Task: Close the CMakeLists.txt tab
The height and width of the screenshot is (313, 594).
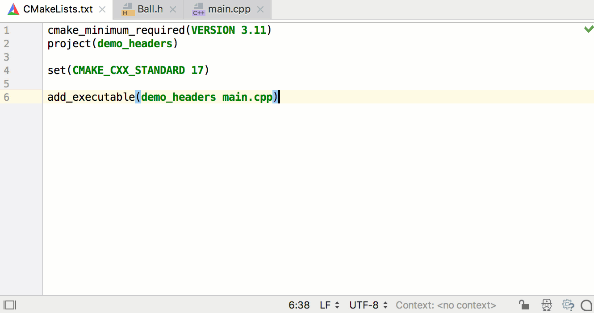Action: tap(102, 9)
